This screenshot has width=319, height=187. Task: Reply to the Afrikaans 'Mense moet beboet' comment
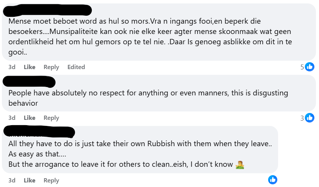[x=51, y=67]
